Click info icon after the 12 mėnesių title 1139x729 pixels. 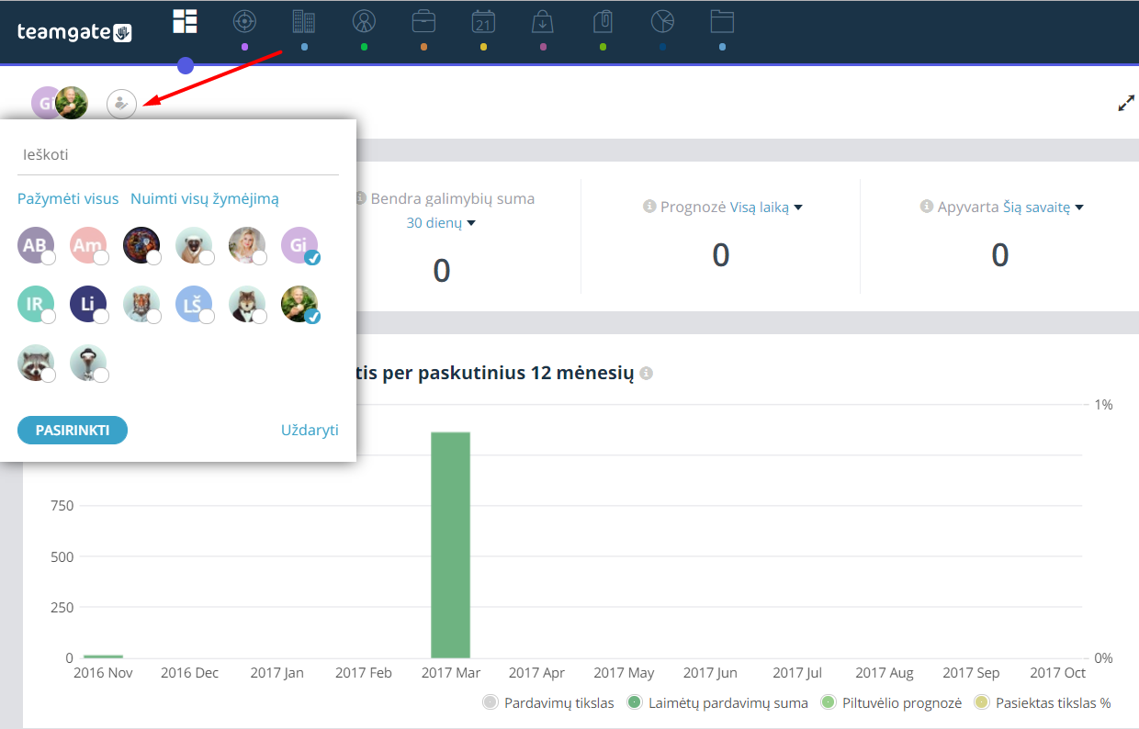(647, 374)
